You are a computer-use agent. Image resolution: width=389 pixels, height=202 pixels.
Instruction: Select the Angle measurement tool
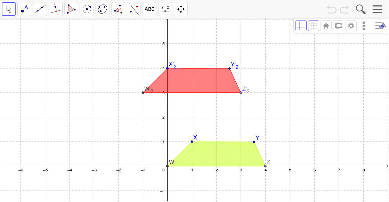pos(118,9)
